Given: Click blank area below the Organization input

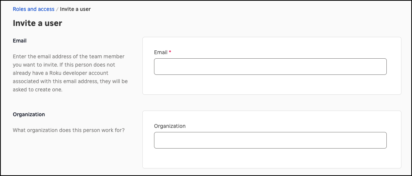Looking at the screenshot, I should (x=270, y=159).
